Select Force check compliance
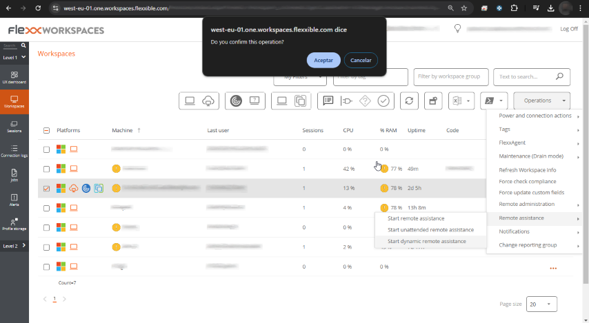 pos(528,181)
